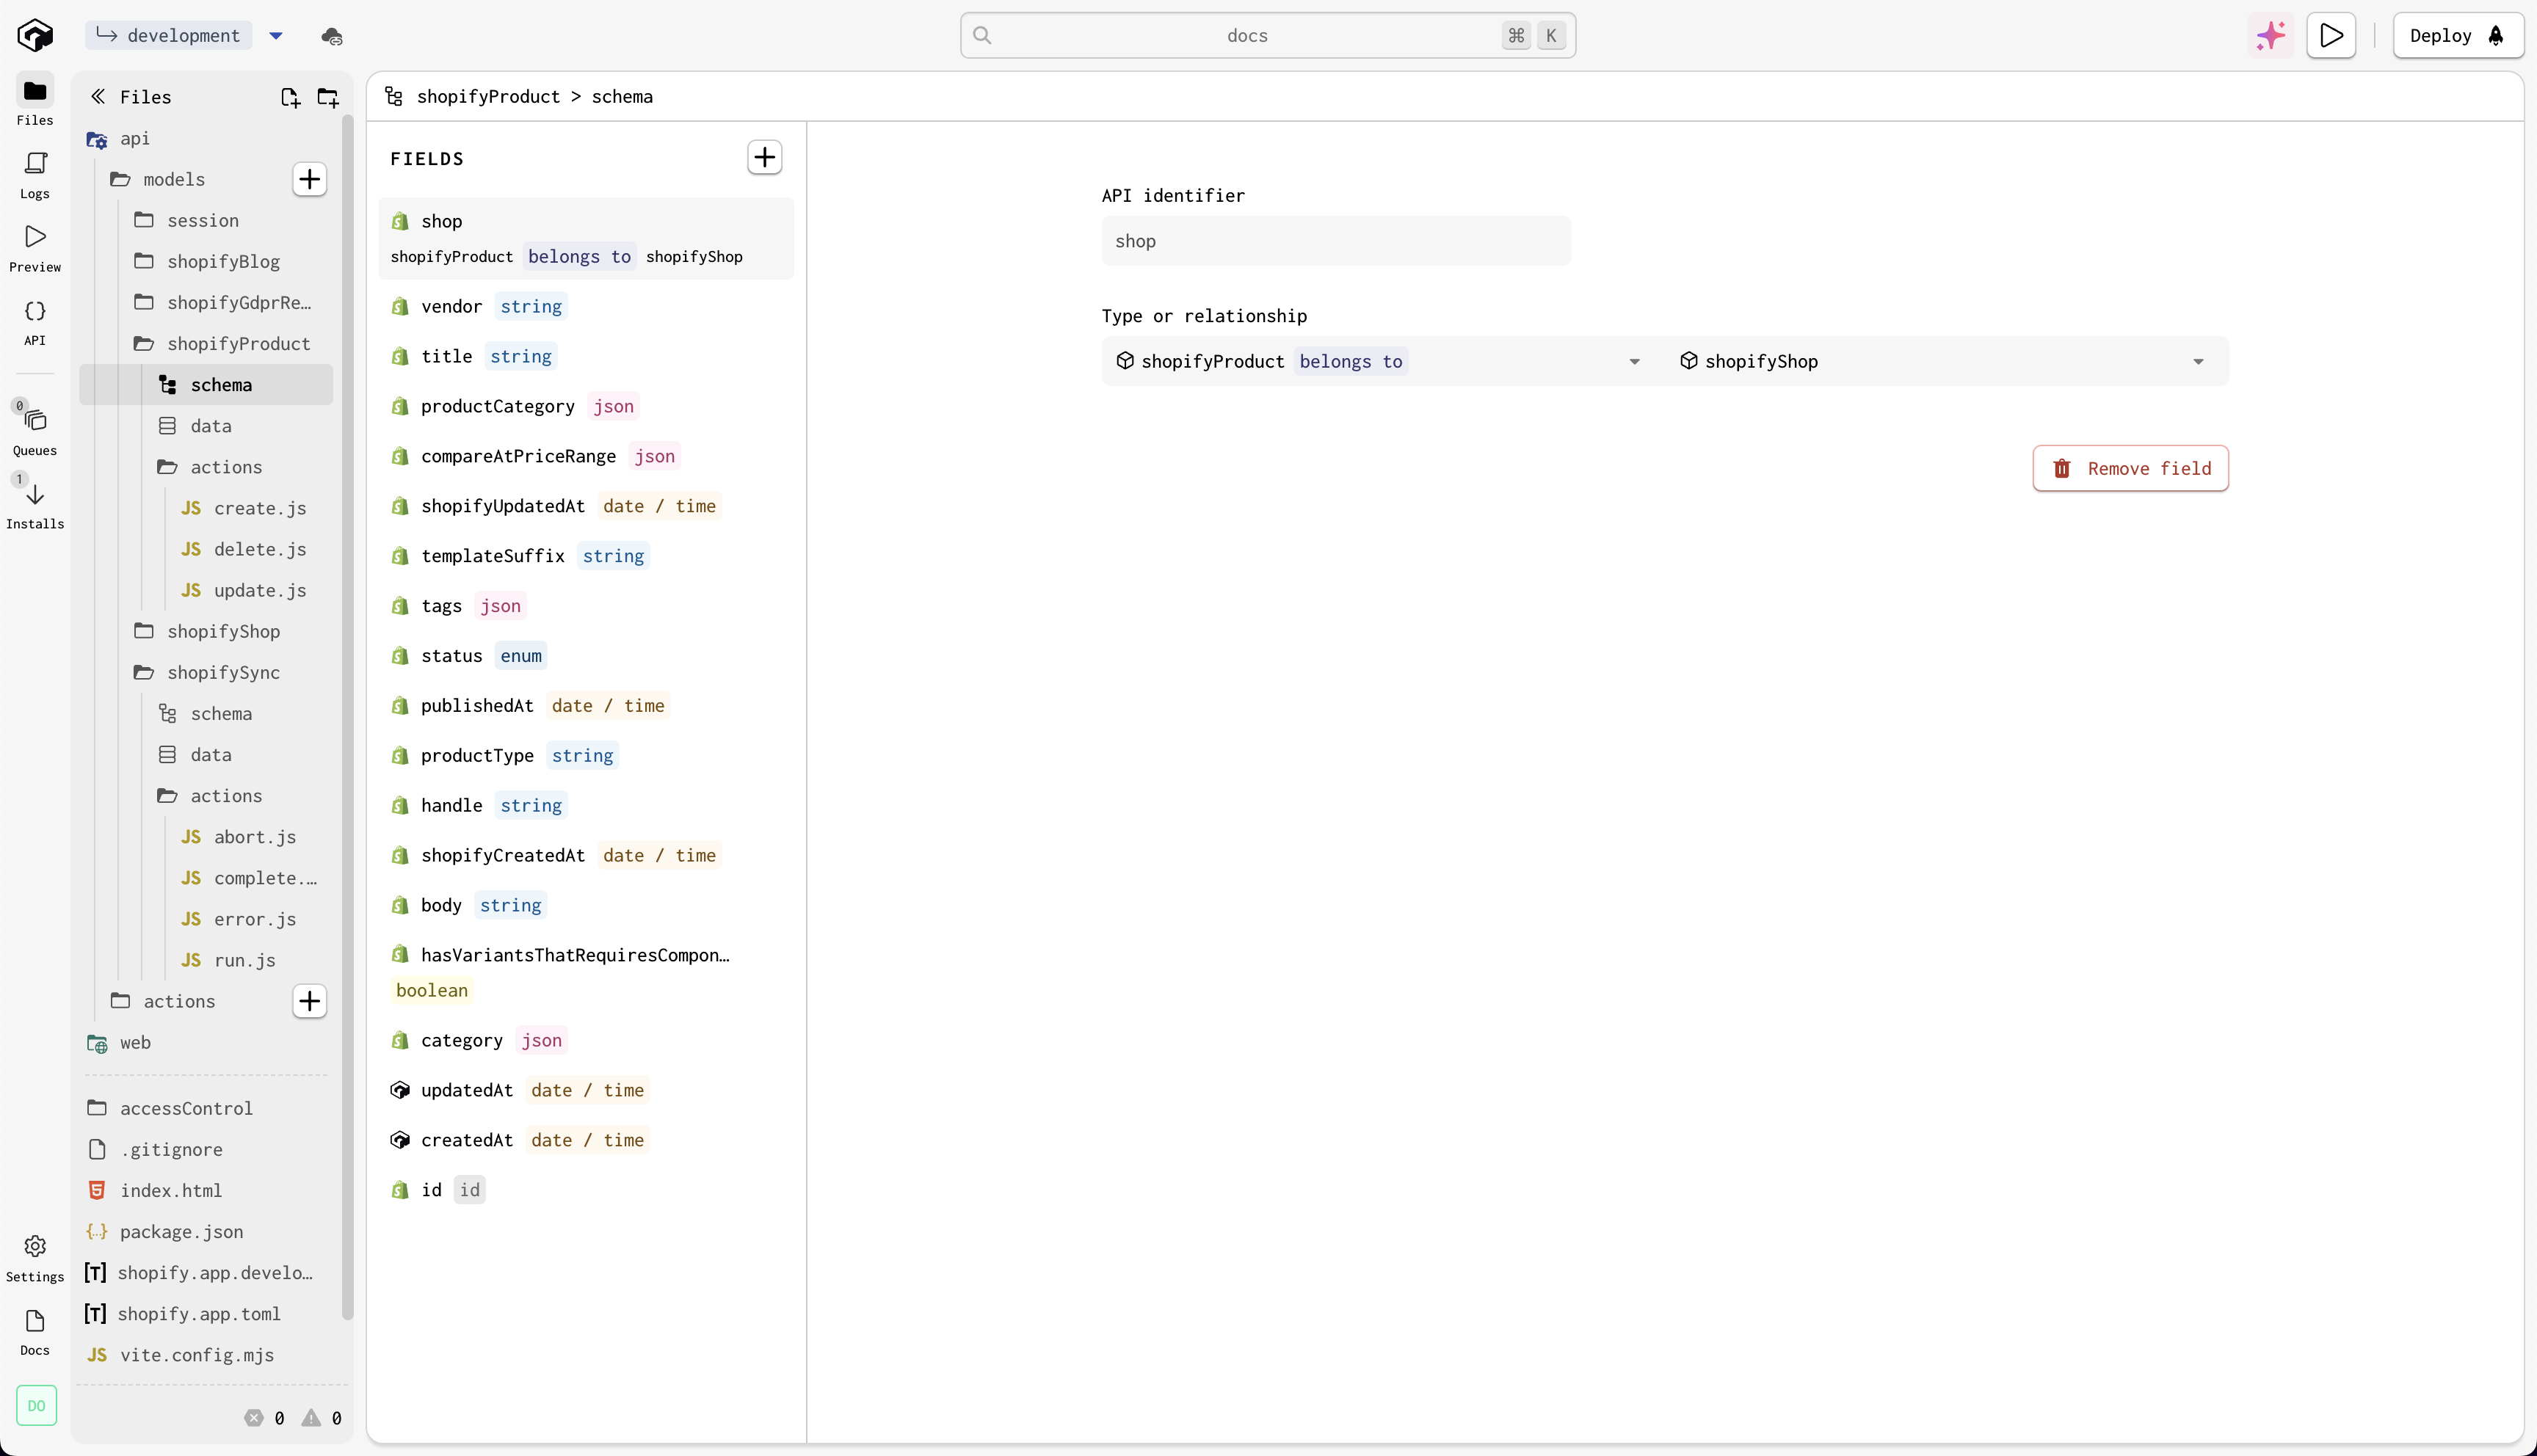Screen dimensions: 2537x1456
Task: Select the productCategory json field
Action: click(586, 407)
